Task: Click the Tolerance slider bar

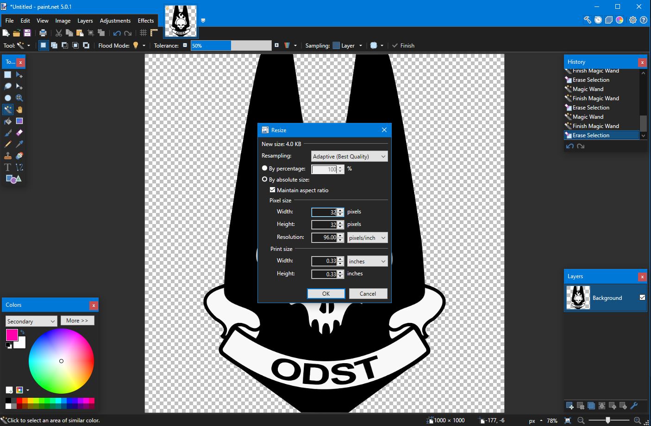Action: point(231,46)
